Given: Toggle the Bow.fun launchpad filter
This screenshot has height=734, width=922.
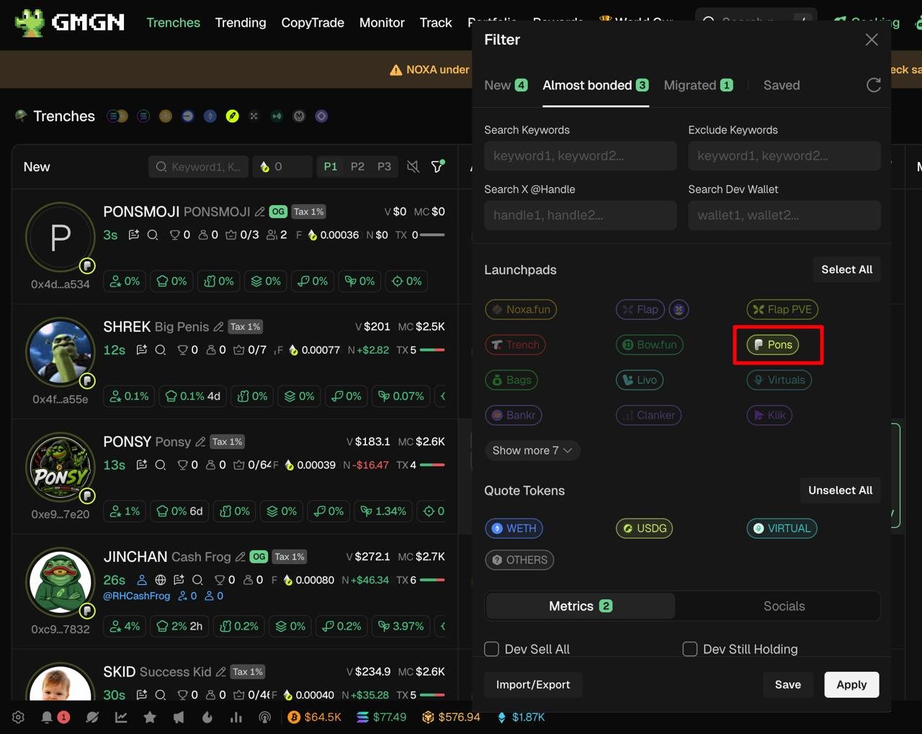Looking at the screenshot, I should [649, 345].
